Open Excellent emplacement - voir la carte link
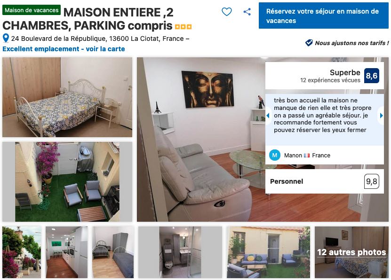This screenshot has height=280, width=391. 64,49
